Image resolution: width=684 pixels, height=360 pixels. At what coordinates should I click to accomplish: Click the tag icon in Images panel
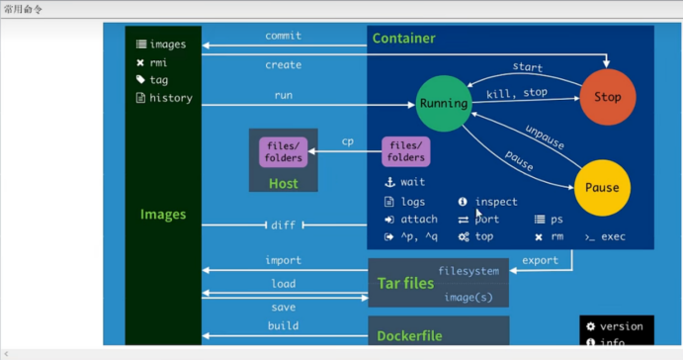[x=140, y=79]
